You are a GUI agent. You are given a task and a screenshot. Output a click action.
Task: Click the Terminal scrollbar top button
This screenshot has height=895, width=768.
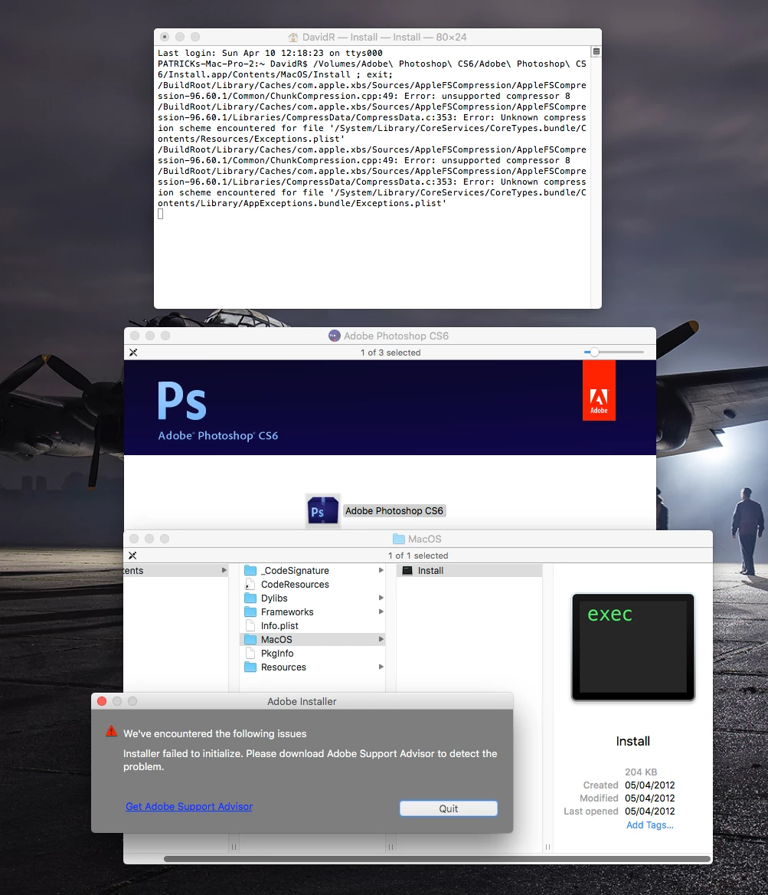pyautogui.click(x=596, y=51)
